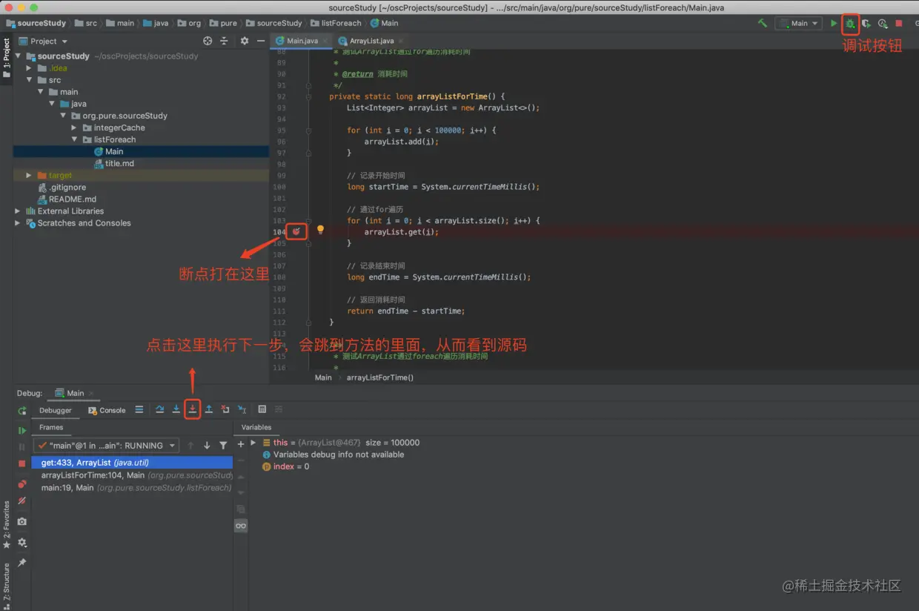Click the Force Step Into red arrow icon
Screen dimensions: 919x611
[193, 409]
